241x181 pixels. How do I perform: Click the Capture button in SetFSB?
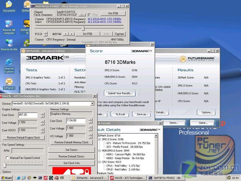119,34
